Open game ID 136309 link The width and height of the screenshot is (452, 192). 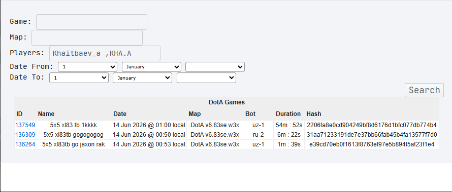pos(25,135)
